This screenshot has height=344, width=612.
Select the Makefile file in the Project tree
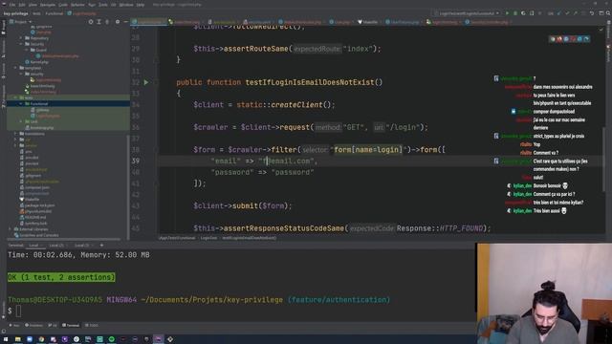click(32, 200)
